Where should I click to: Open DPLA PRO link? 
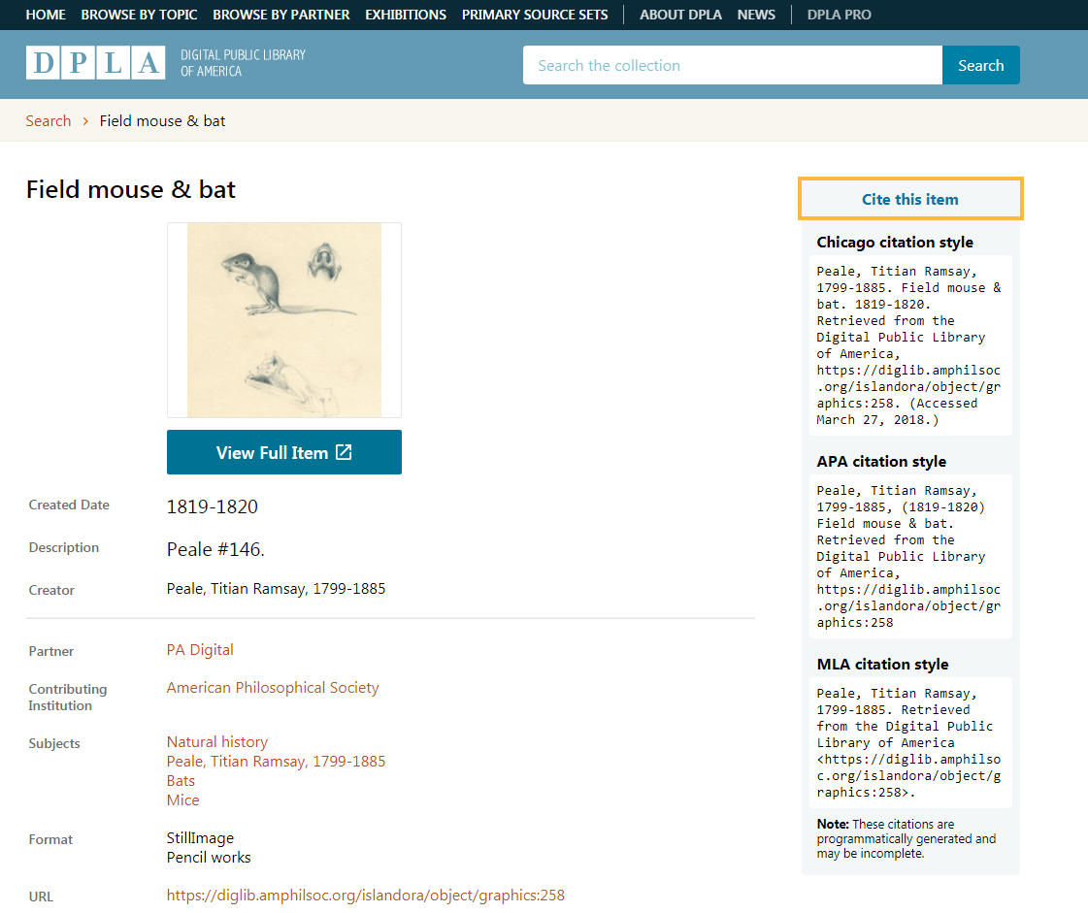click(x=839, y=15)
